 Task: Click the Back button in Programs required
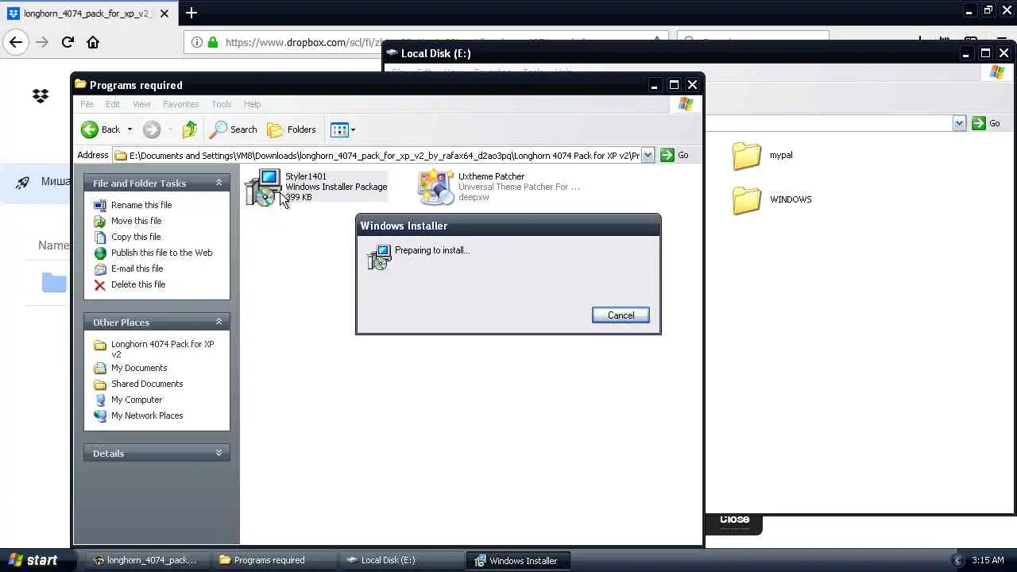click(x=102, y=129)
